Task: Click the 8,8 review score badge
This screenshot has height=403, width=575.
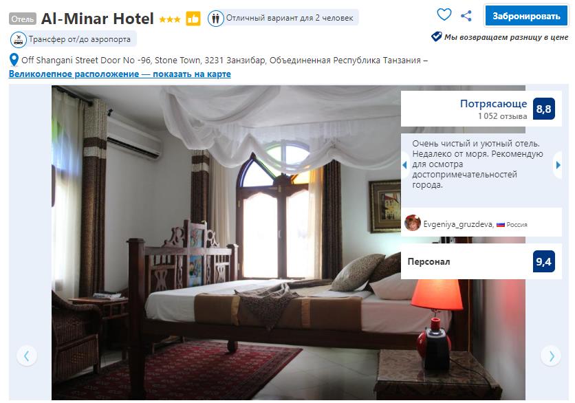Action: click(x=543, y=109)
